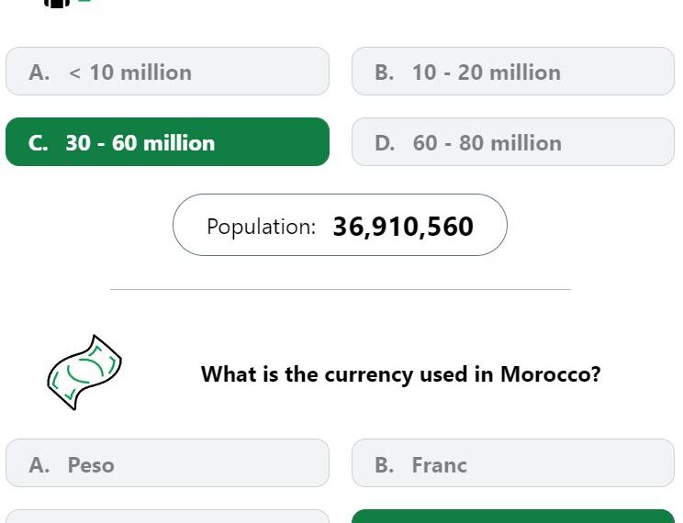Click the 'D.' letter beside 60 - 80 million
Viewport: 683px width, 523px height.
(x=385, y=143)
